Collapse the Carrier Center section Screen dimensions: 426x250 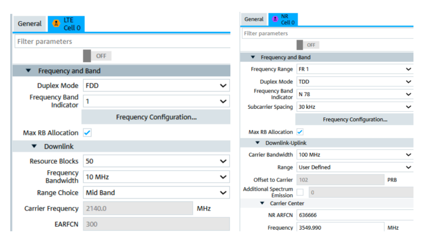262,203
